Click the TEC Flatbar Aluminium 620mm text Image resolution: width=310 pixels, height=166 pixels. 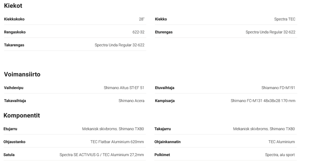click(117, 142)
